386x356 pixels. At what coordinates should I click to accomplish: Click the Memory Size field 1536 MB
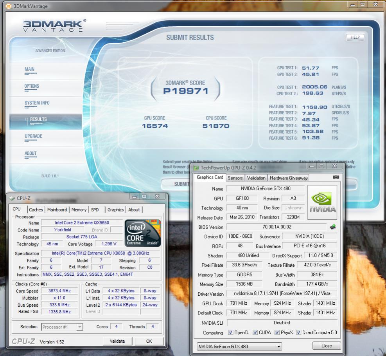pos(244,284)
